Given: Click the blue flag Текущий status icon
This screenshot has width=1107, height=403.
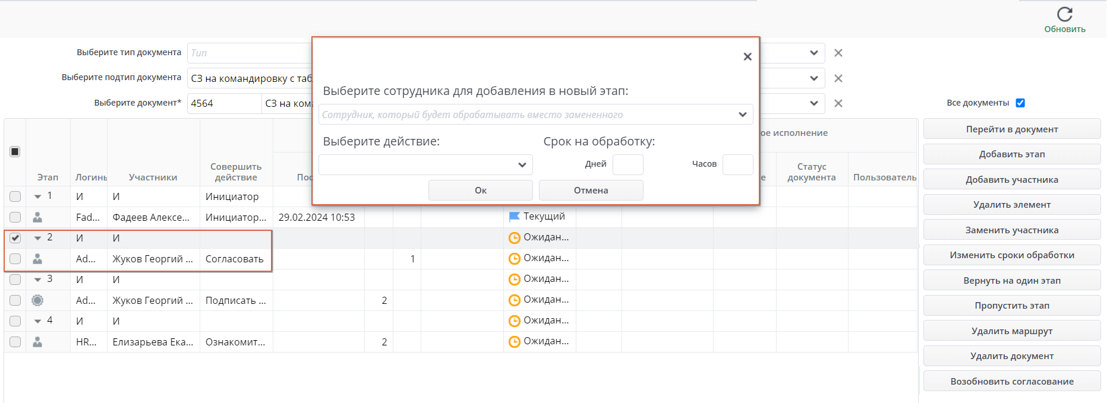Looking at the screenshot, I should [514, 217].
